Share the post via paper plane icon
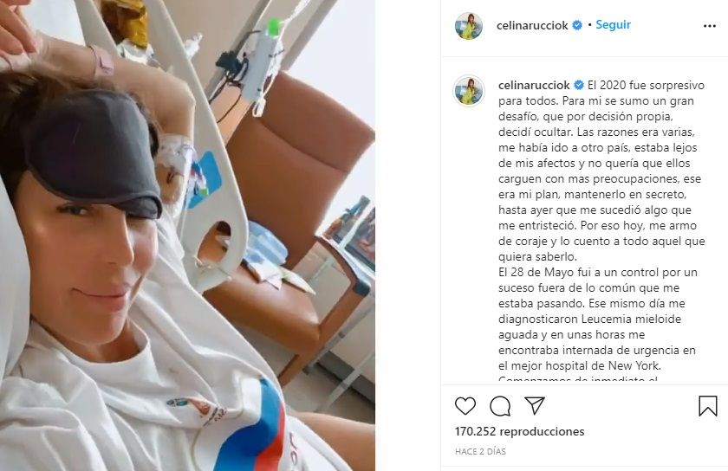Screen dimensions: 728x471 (x=535, y=405)
